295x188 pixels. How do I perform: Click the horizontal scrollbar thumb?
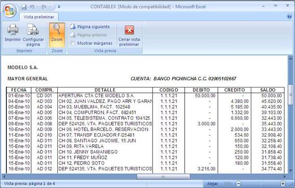pyautogui.click(x=163, y=177)
